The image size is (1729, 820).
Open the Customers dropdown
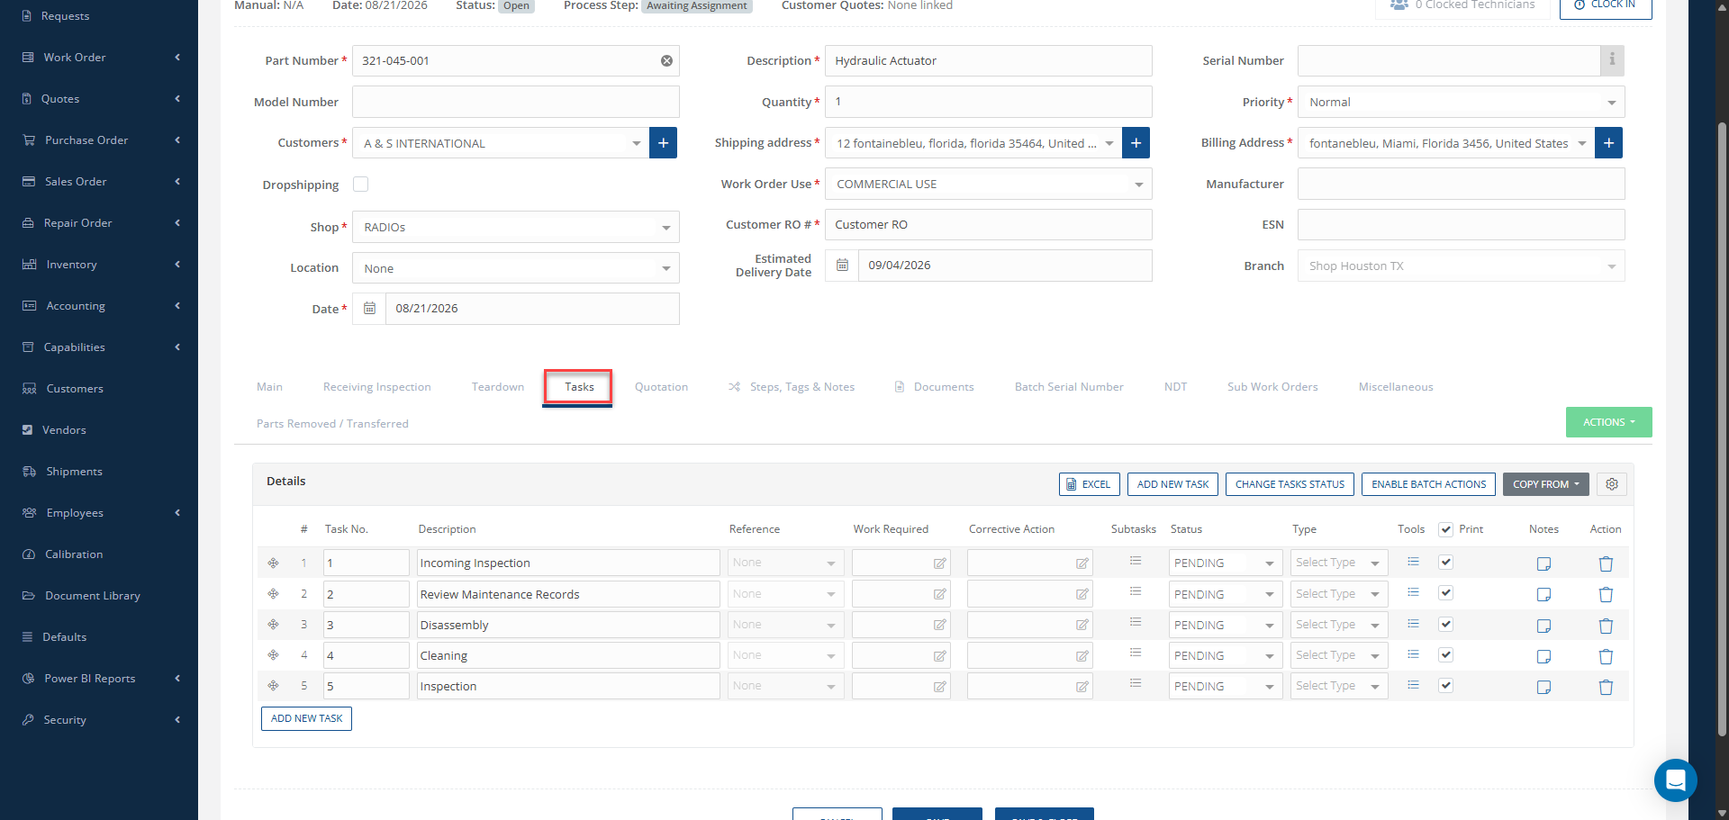pyautogui.click(x=501, y=143)
